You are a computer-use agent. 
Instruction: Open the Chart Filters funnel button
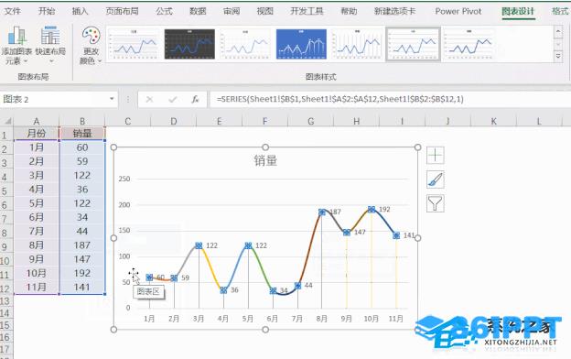[436, 203]
